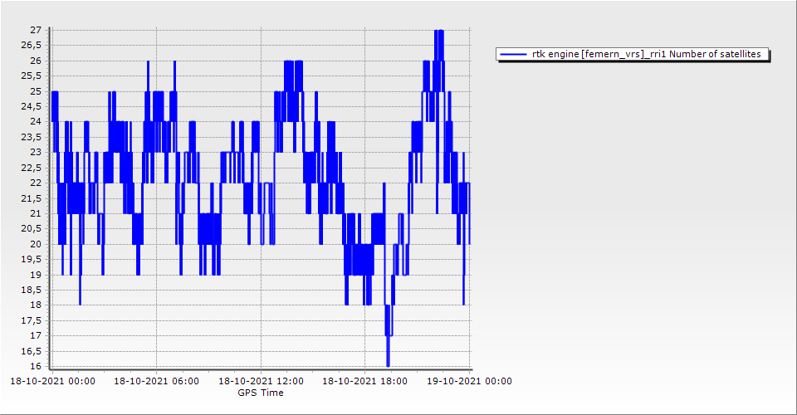The height and width of the screenshot is (415, 797).
Task: Click the blue line sample in legend
Action: (x=512, y=55)
